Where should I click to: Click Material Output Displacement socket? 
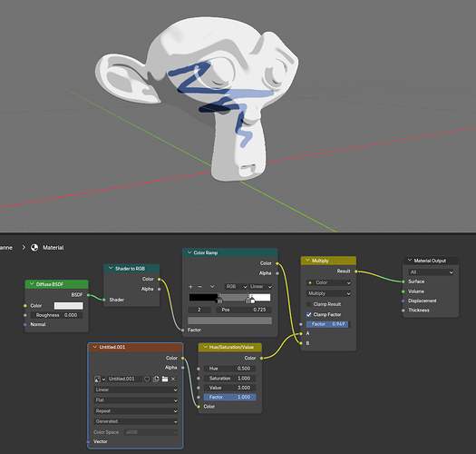(x=403, y=301)
